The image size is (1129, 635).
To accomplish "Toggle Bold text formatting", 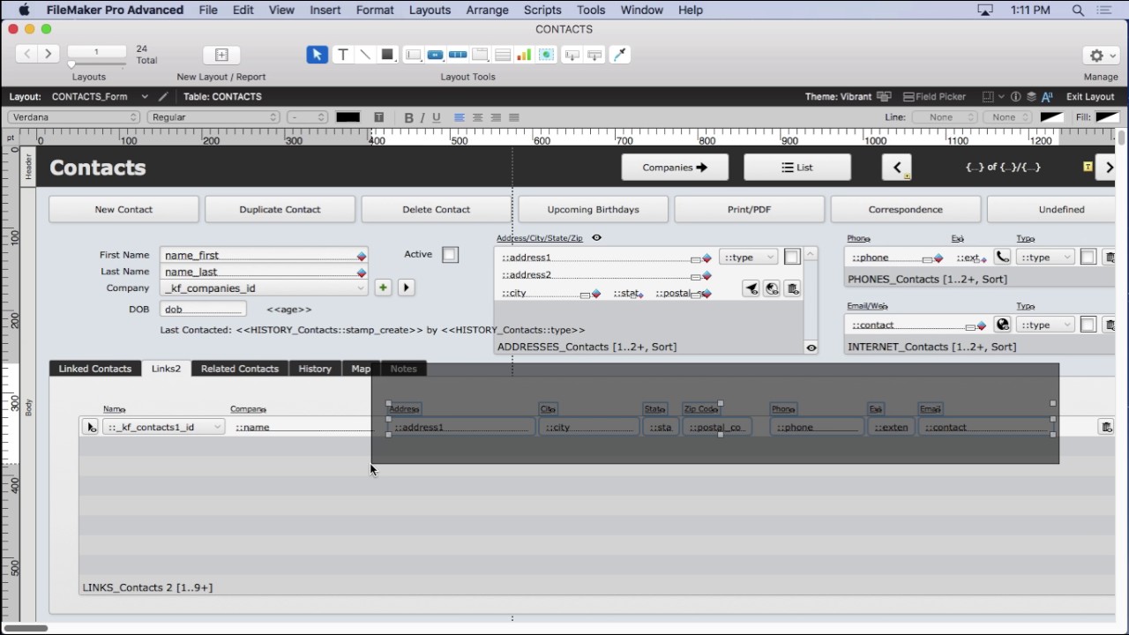I will (408, 117).
